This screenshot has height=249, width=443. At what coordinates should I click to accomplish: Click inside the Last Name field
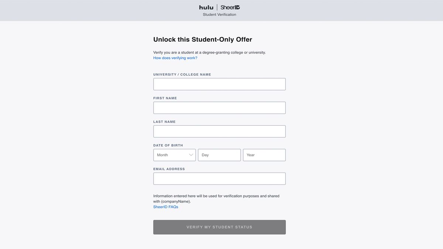tap(219, 131)
